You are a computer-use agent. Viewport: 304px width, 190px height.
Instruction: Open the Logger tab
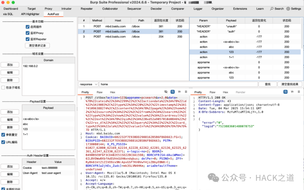pyautogui.click(x=198, y=9)
